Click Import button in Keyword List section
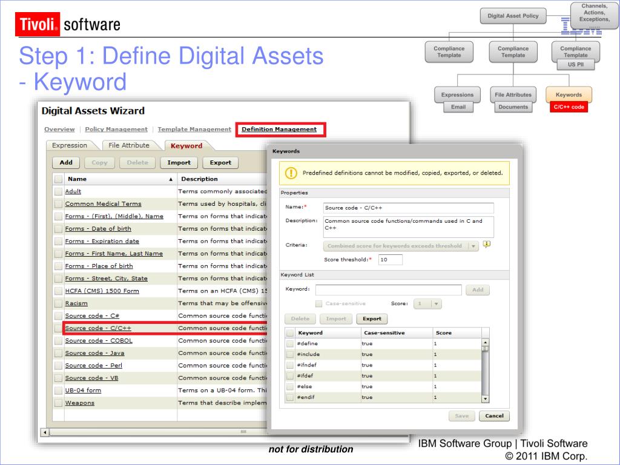 (x=336, y=318)
